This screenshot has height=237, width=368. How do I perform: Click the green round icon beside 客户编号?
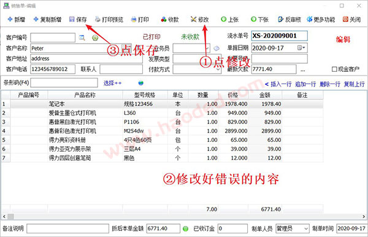pyautogui.click(x=95, y=37)
